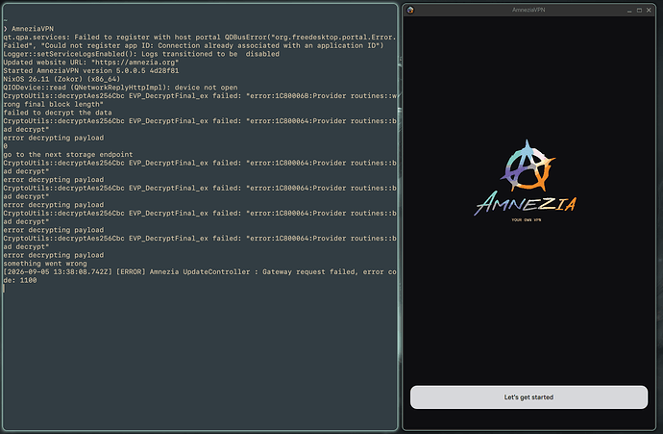Click the 'failed to decrypt the data' line
663x434 pixels.
tap(58, 113)
